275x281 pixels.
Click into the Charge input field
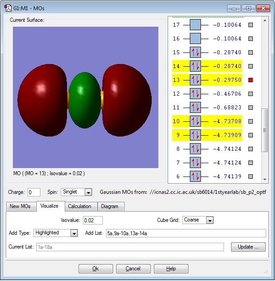(34, 192)
